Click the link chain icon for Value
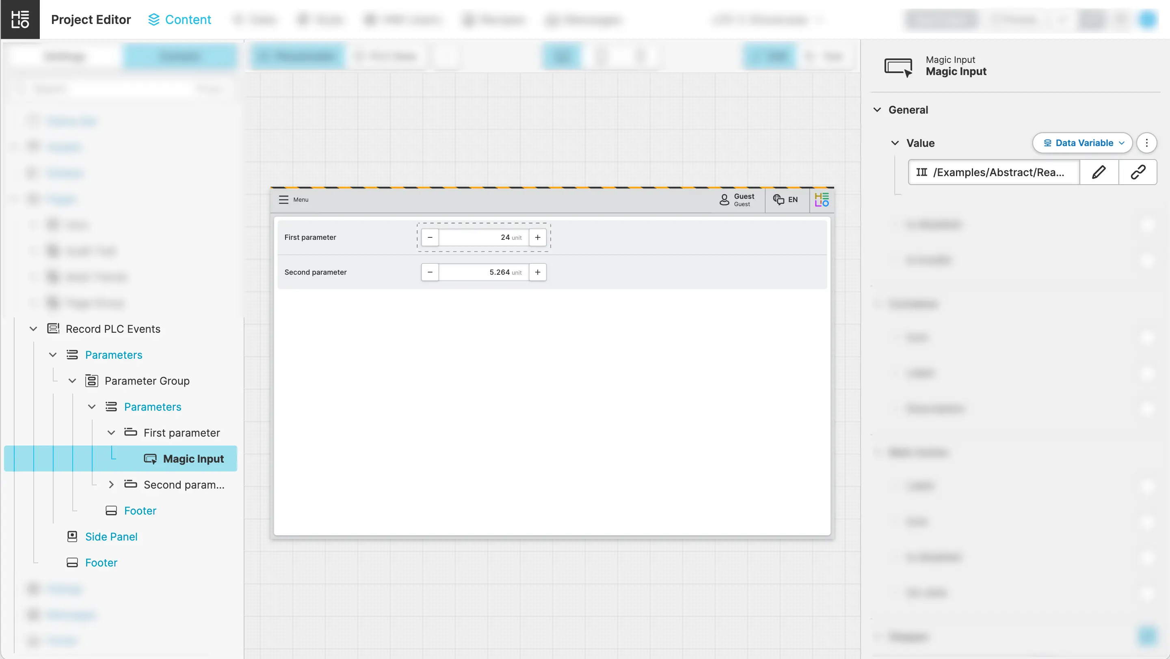The image size is (1170, 659). pyautogui.click(x=1138, y=172)
